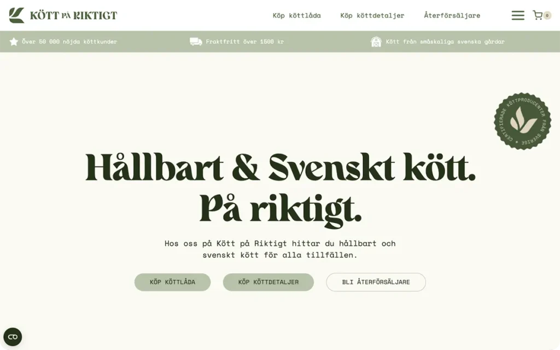This screenshot has width=560, height=350.
Task: Open the dark round widget icon bottom-left
Action: click(13, 337)
